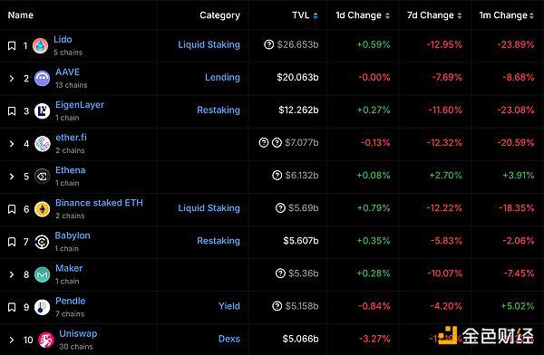Sort table by the TVL column header

(305, 15)
